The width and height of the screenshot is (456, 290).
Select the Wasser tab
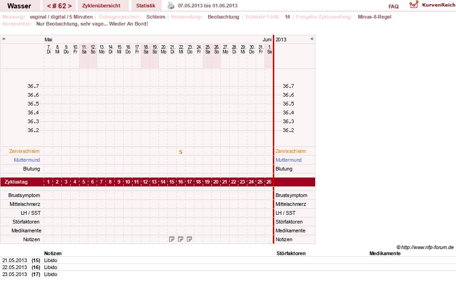[19, 6]
